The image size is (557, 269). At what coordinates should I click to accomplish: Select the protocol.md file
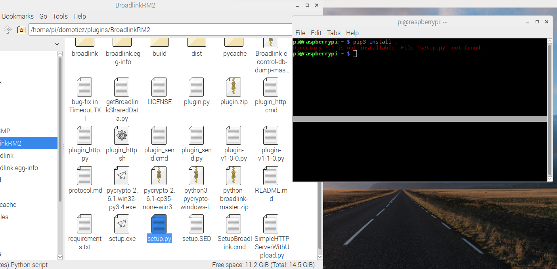(x=85, y=180)
